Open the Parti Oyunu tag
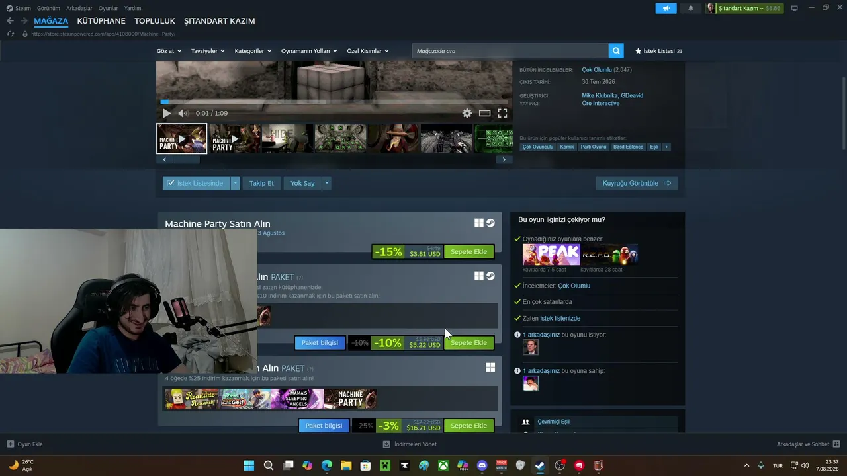 [x=594, y=147]
